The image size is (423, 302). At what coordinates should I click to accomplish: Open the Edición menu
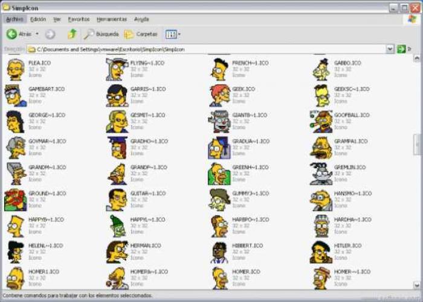pos(38,19)
